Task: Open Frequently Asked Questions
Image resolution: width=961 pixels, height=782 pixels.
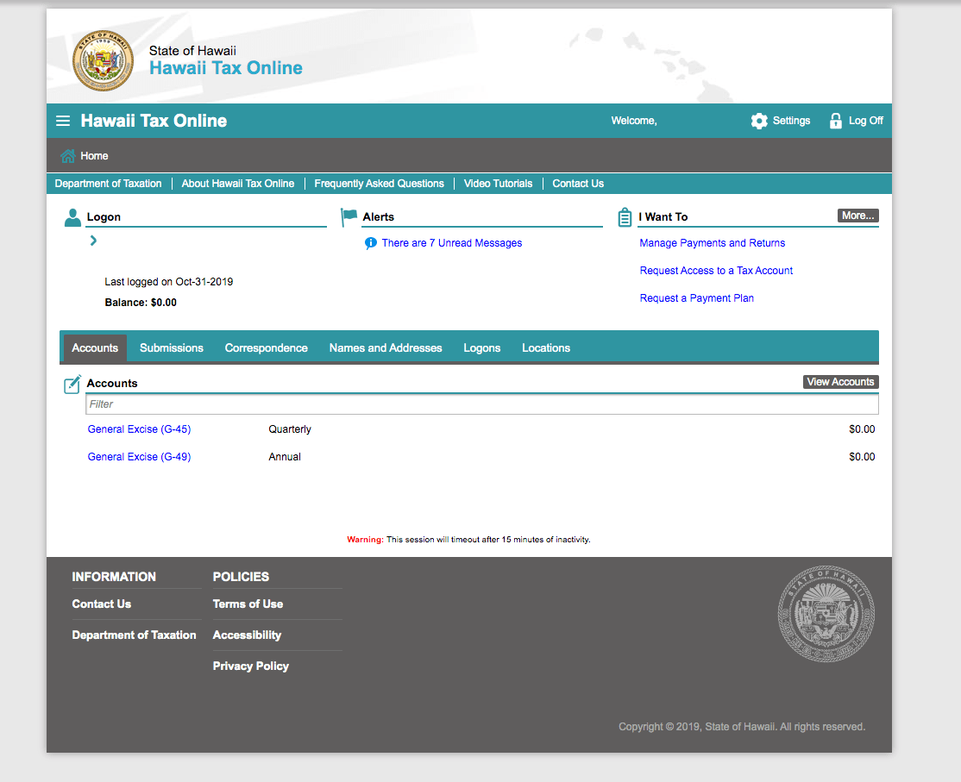Action: pyautogui.click(x=379, y=184)
